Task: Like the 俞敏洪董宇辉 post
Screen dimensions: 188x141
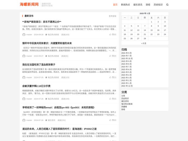Action: [x=113, y=99]
